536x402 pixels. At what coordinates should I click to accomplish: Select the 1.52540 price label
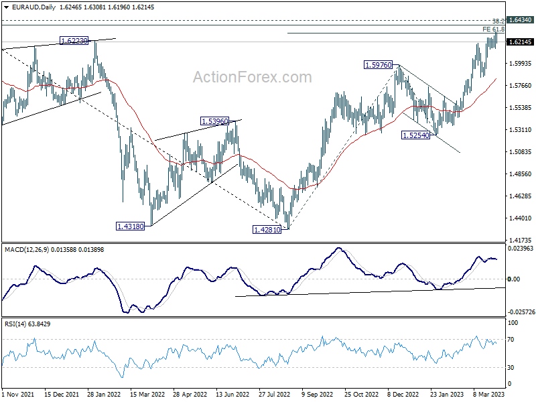click(415, 135)
